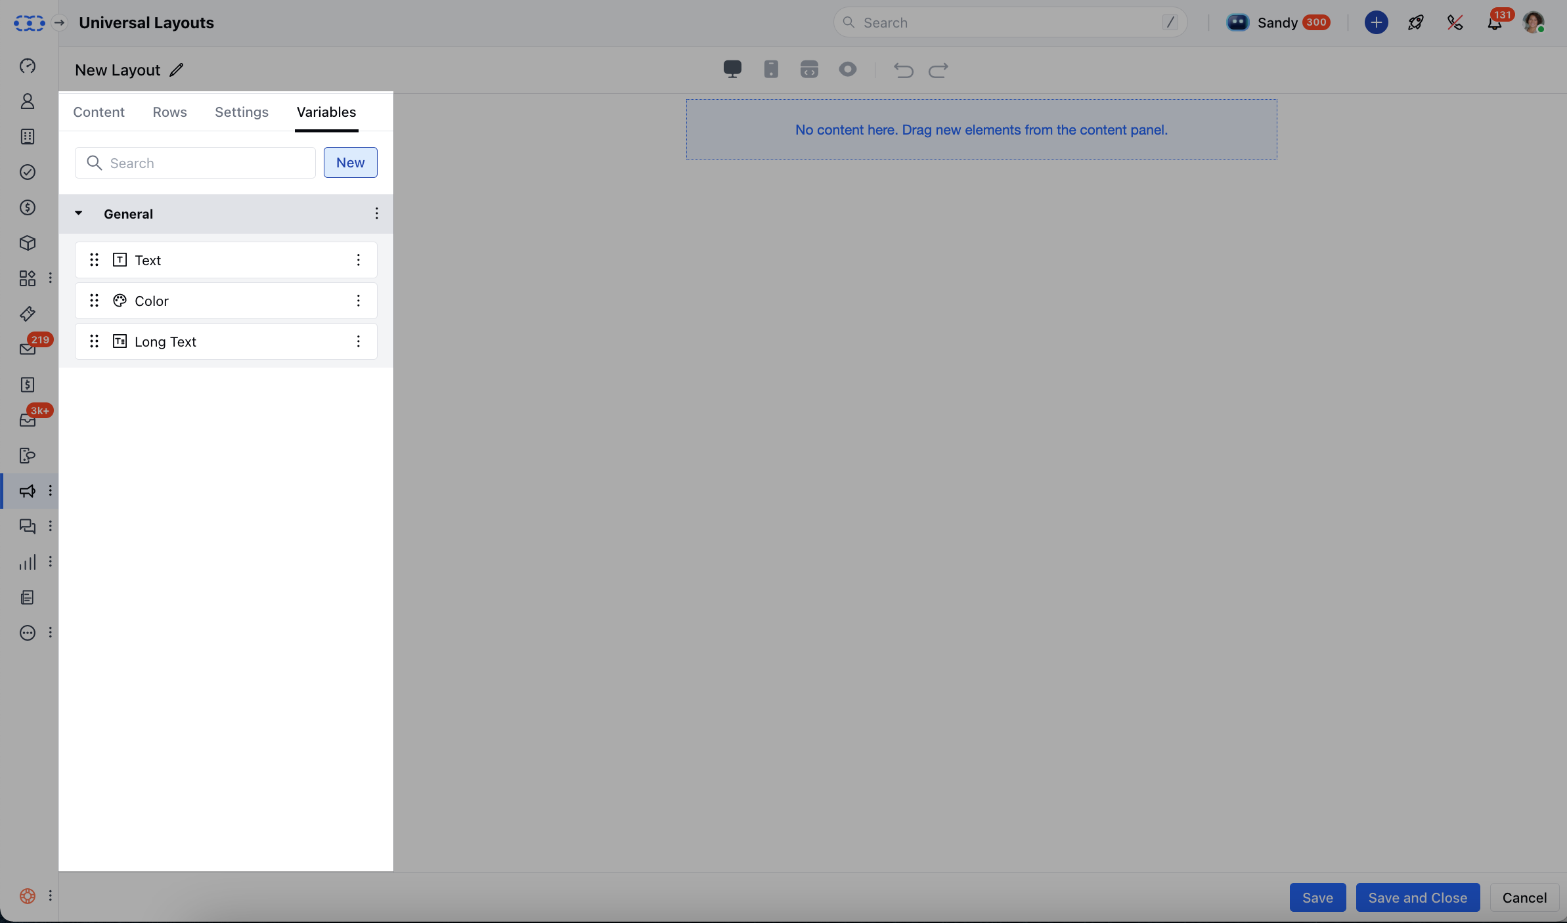The height and width of the screenshot is (923, 1567).
Task: Switch to mobile preview mode
Action: click(771, 69)
